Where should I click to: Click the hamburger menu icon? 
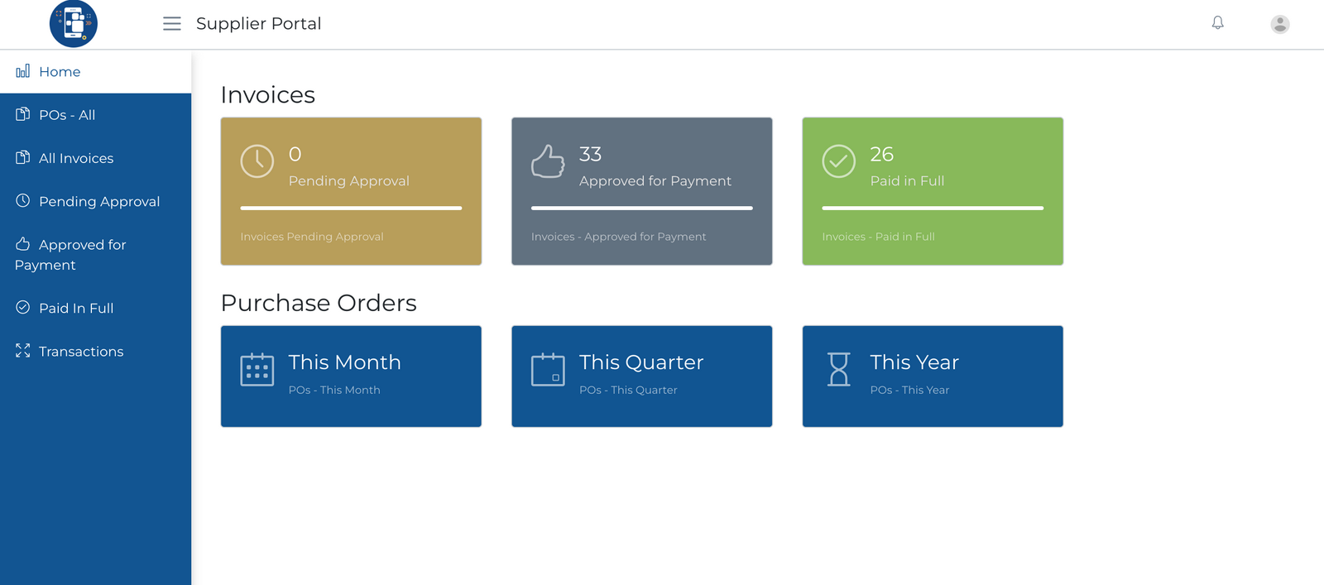171,24
